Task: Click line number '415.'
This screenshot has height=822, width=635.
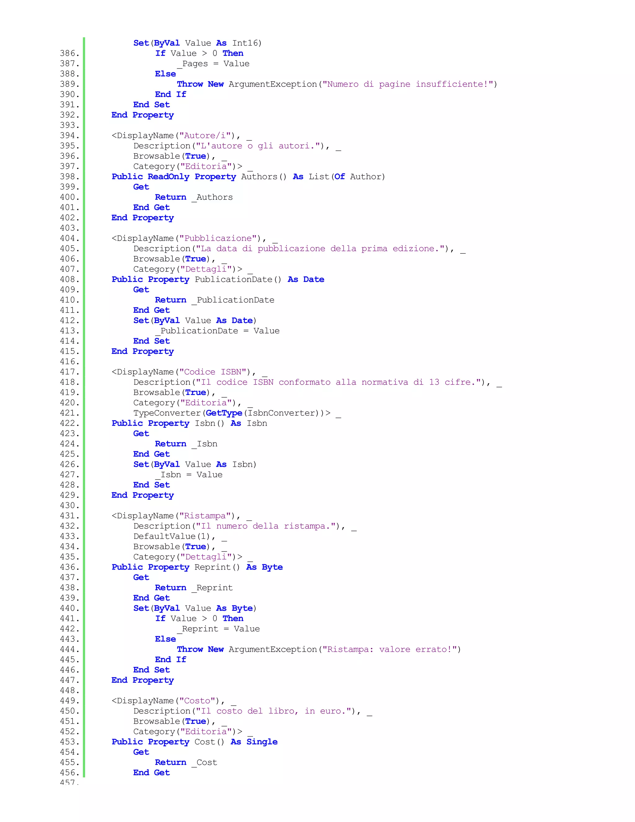Action: pyautogui.click(x=69, y=351)
